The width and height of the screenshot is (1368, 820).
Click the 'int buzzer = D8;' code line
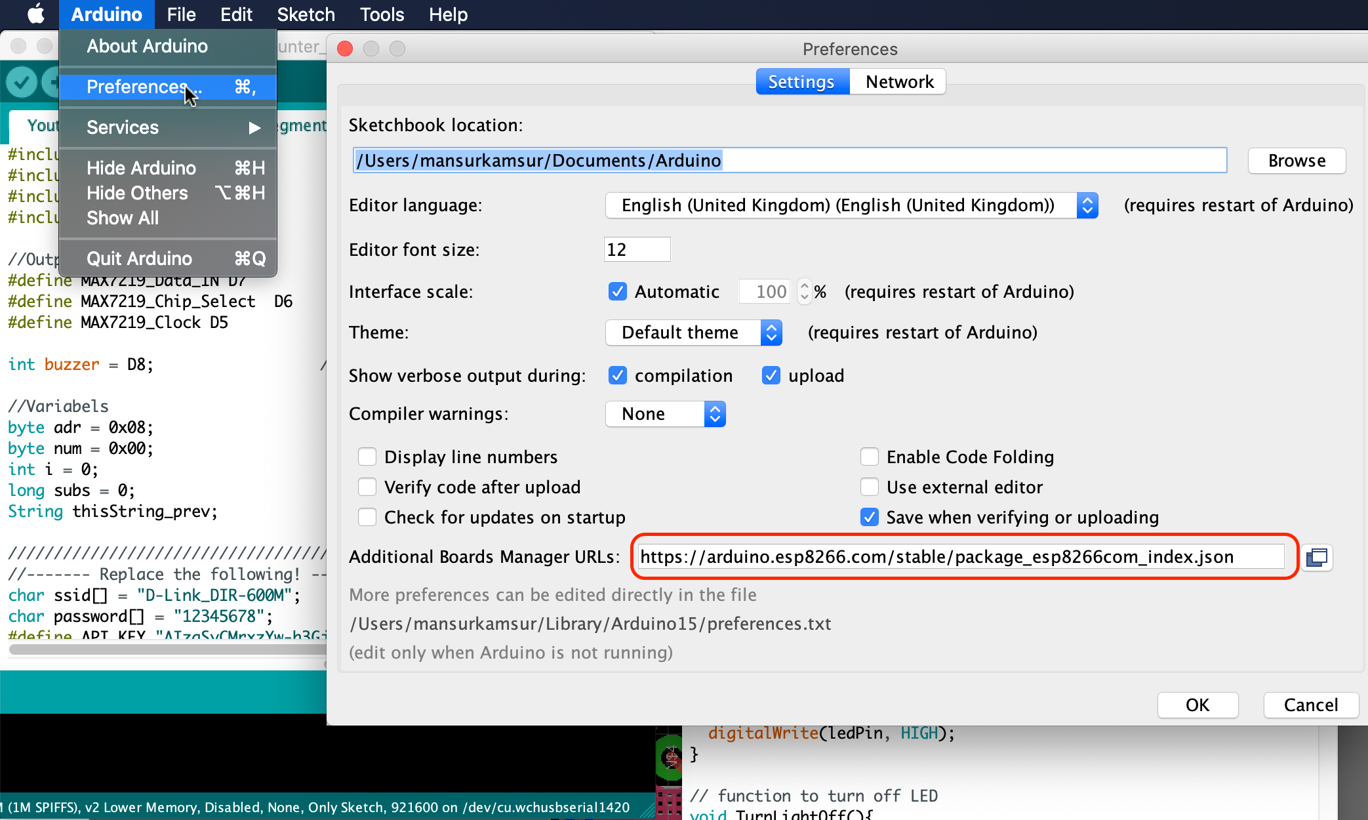tap(81, 364)
